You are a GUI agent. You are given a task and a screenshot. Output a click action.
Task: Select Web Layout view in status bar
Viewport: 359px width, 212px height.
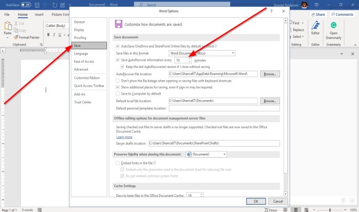click(306, 210)
